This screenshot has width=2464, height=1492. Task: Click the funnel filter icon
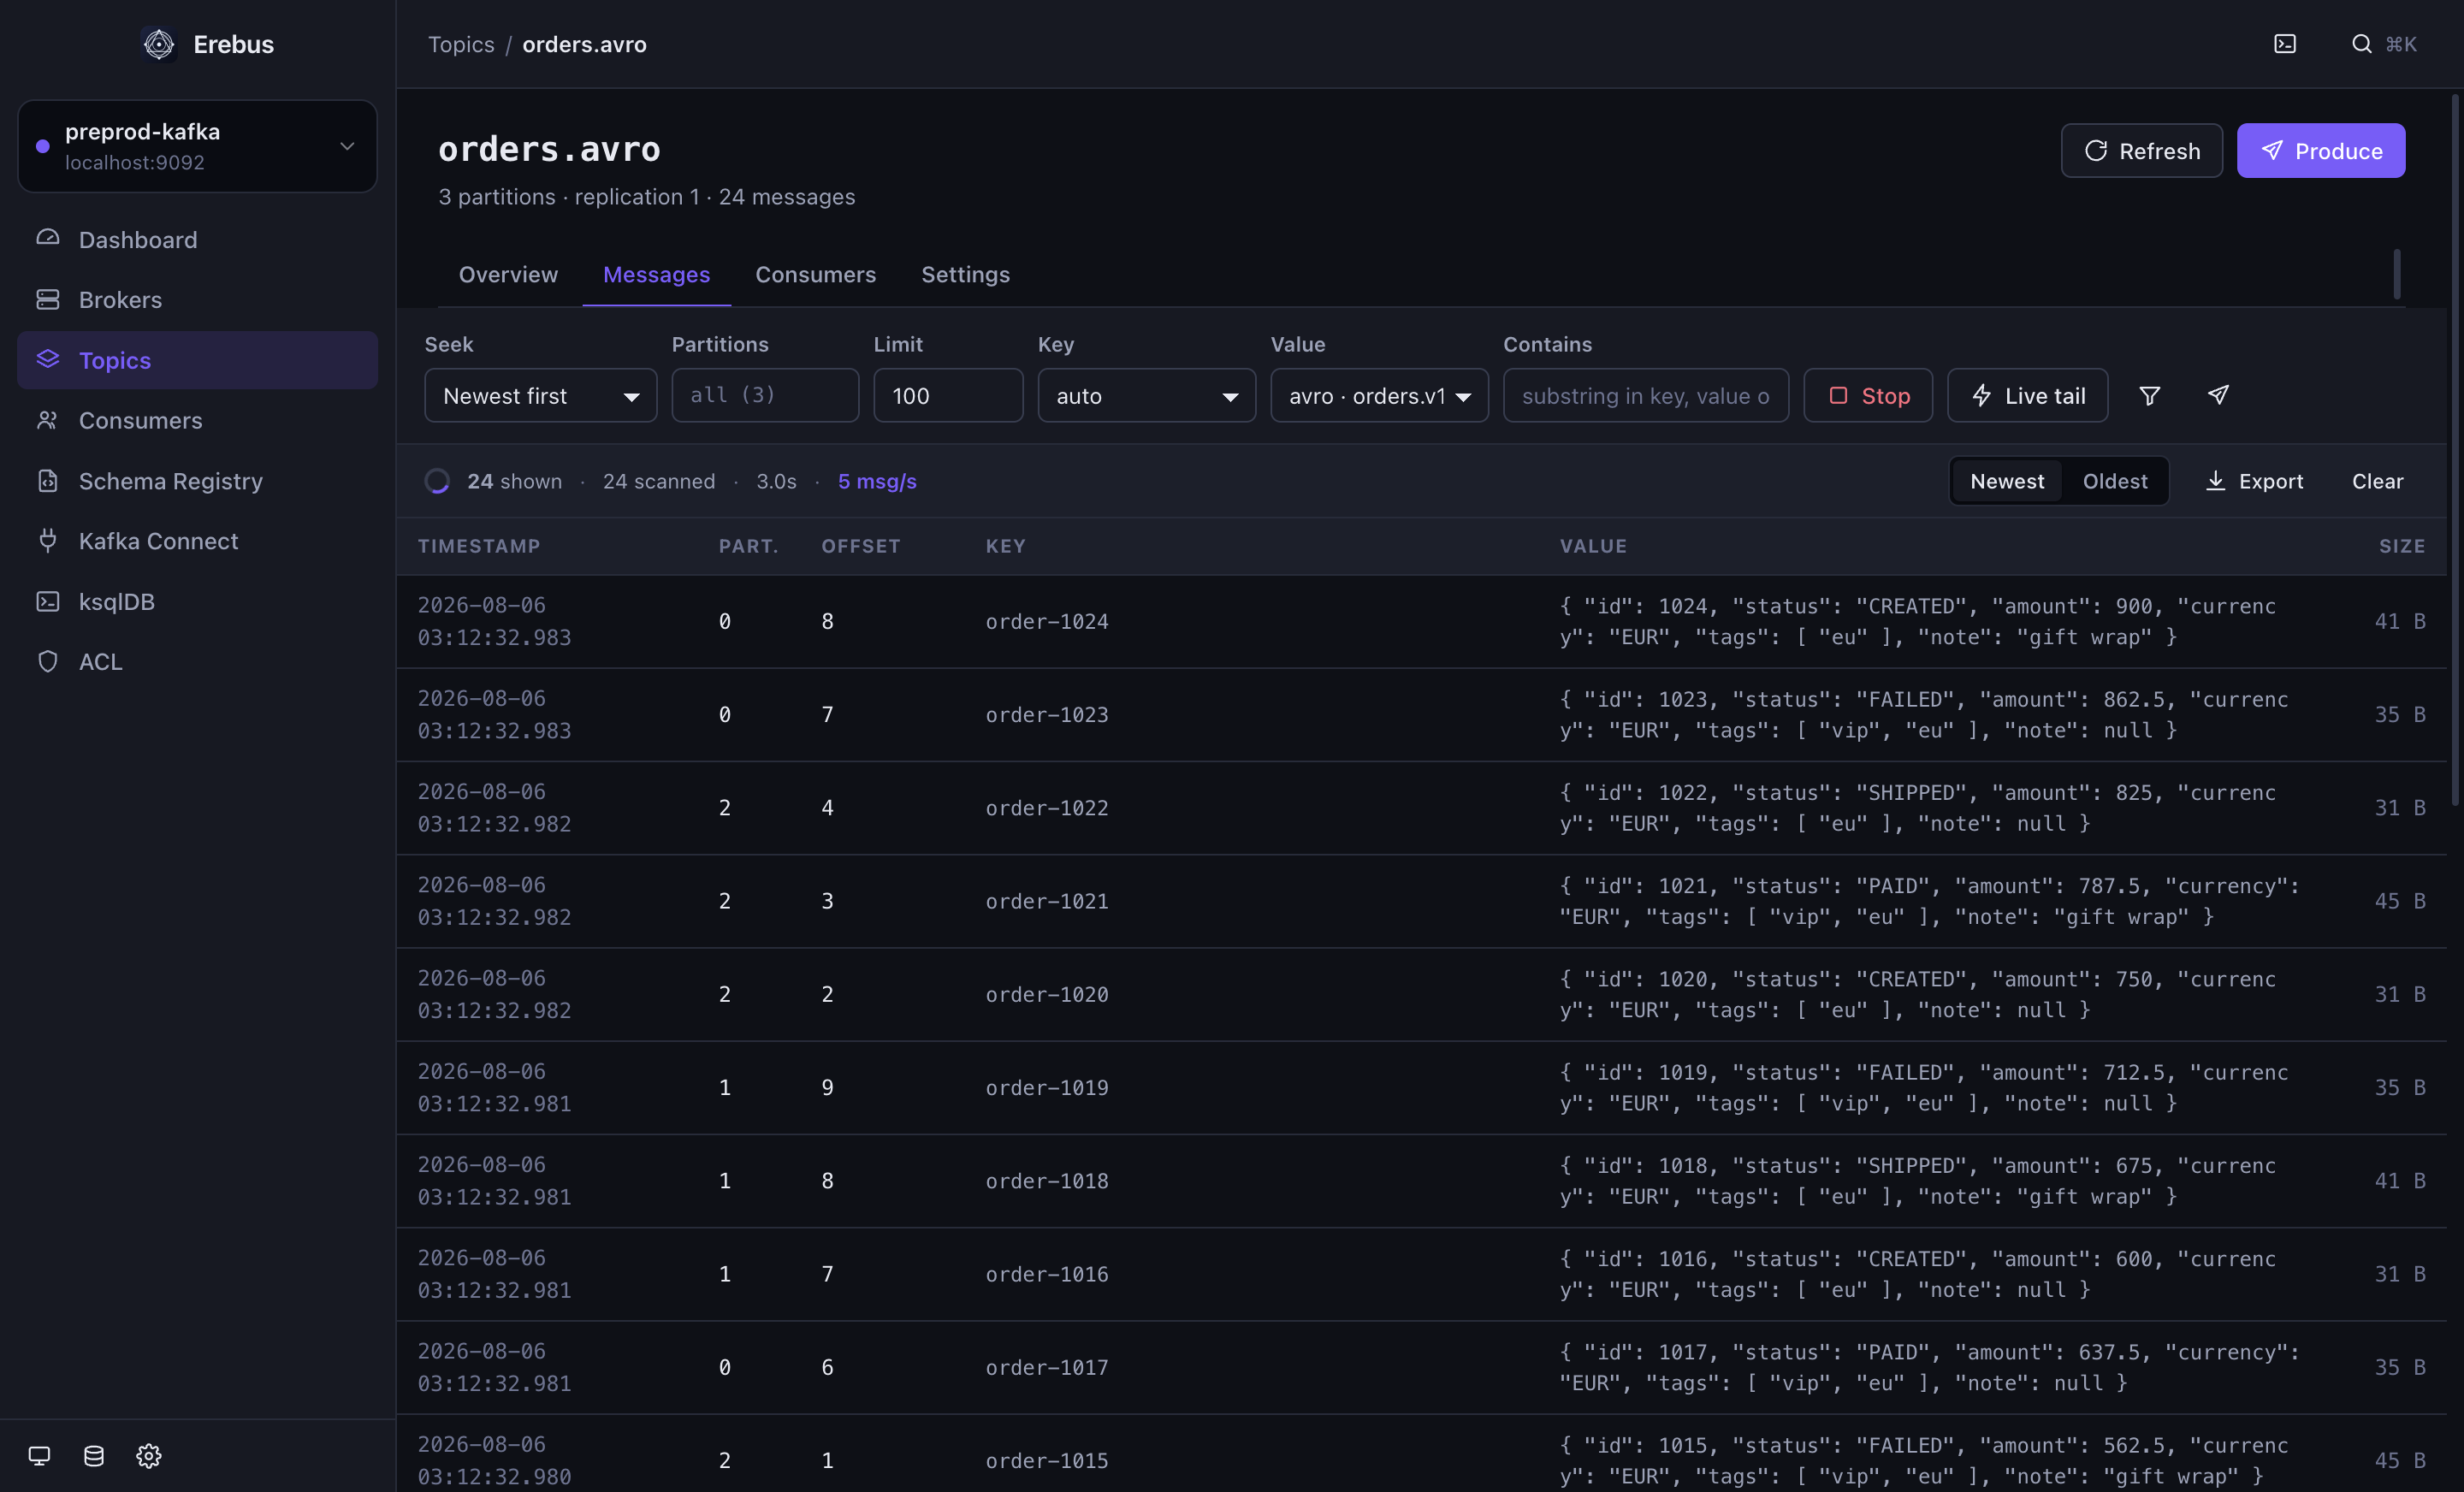click(2149, 396)
